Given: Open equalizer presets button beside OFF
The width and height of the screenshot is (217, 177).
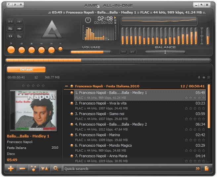Looking at the screenshot, I should click(123, 52).
